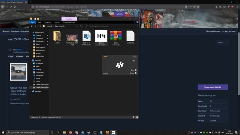Go back in Explorer navigation
240x135 pixels.
pos(31,26)
